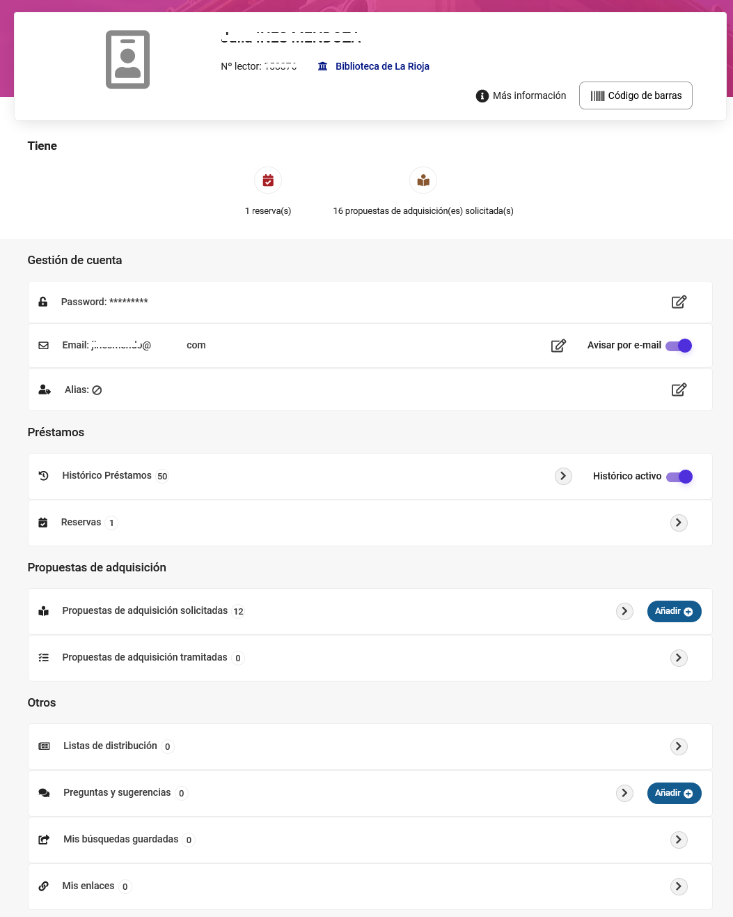Open the Biblioteca de La Rioja link
Screen dimensions: 733x917
tap(382, 66)
